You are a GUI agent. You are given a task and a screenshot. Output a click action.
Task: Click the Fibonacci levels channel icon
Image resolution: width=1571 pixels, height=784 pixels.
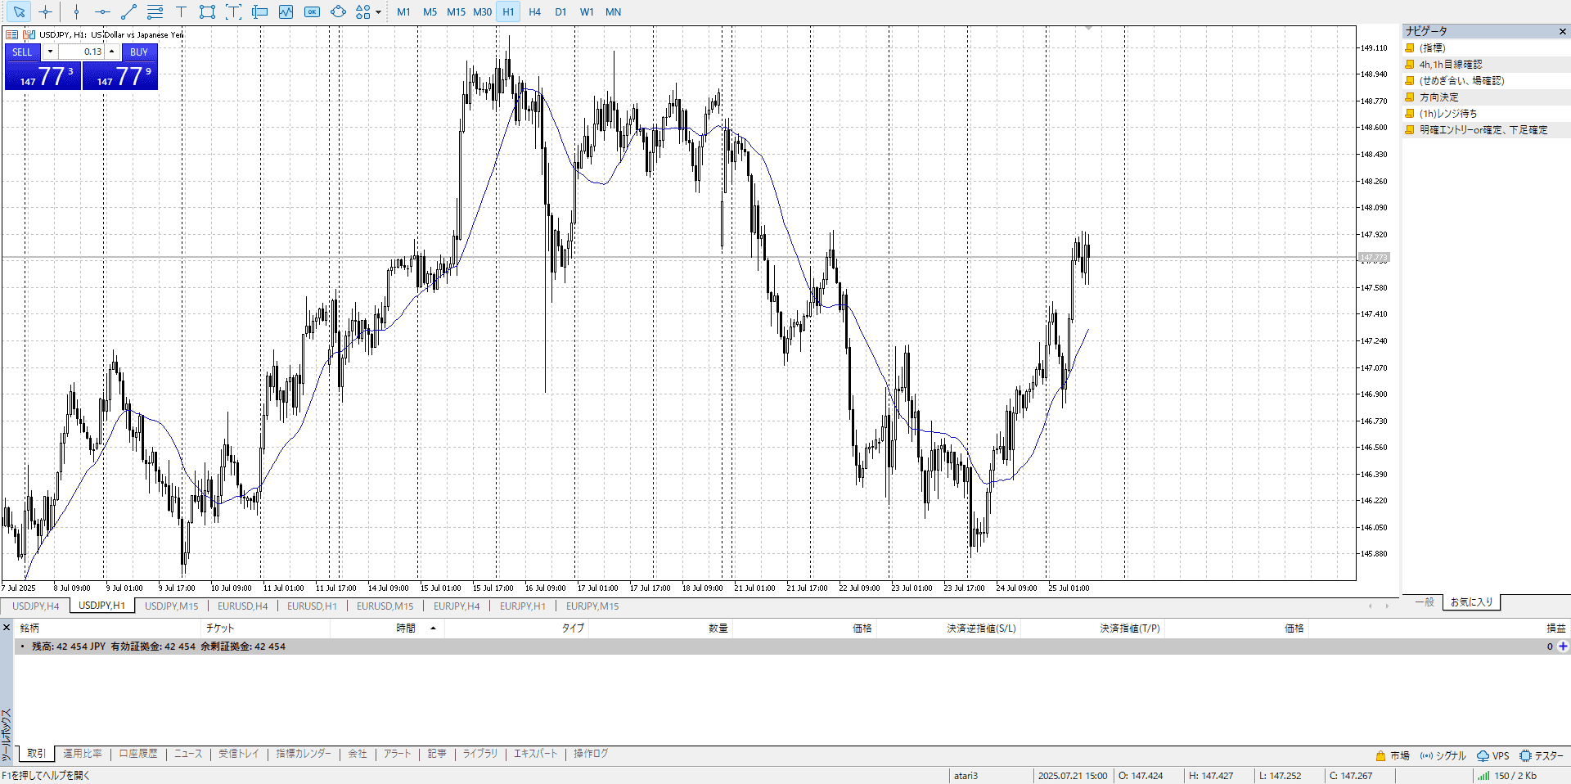point(155,12)
